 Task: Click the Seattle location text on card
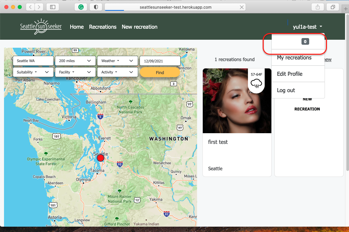(x=215, y=169)
